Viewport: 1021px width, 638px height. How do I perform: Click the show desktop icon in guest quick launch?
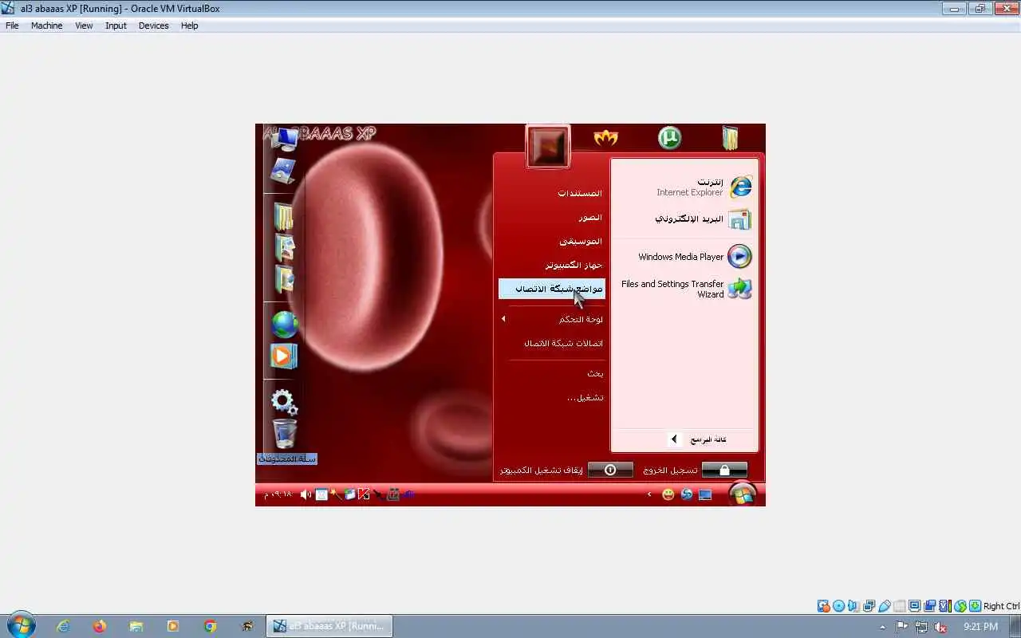click(705, 494)
